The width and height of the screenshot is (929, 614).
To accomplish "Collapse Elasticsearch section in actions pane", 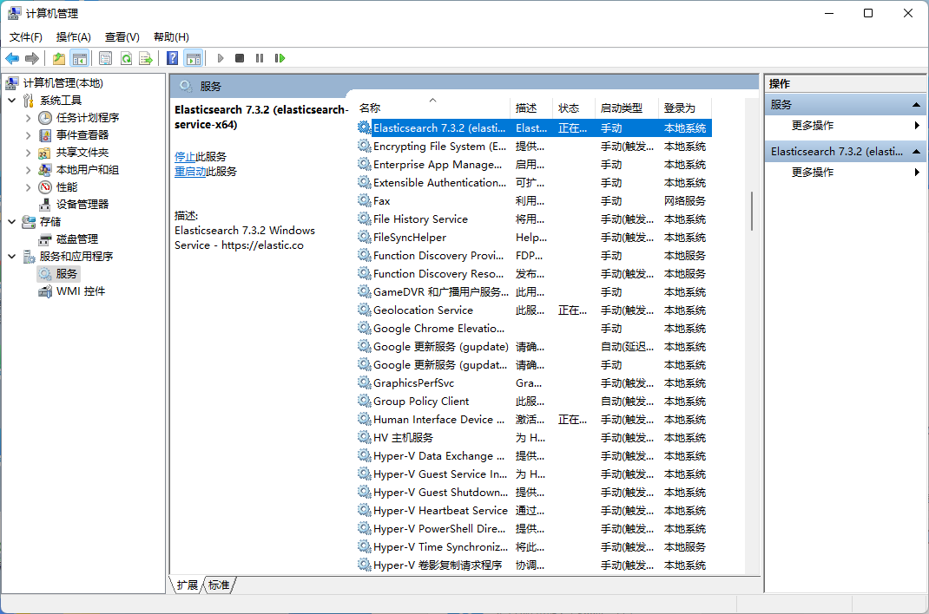I will click(916, 152).
